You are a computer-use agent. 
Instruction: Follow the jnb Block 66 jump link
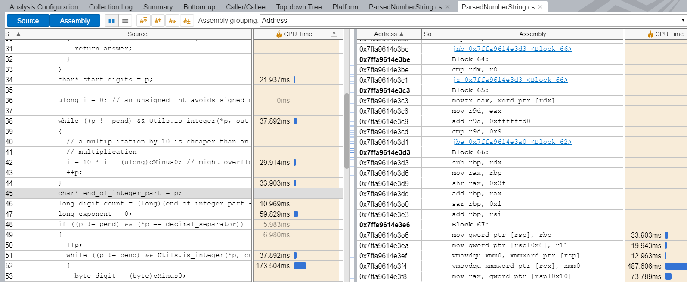tap(512, 49)
